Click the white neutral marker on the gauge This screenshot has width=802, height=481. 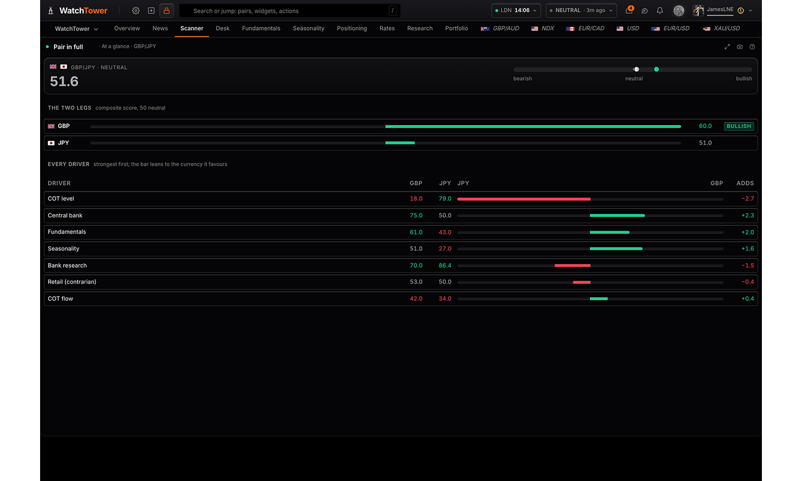point(636,69)
